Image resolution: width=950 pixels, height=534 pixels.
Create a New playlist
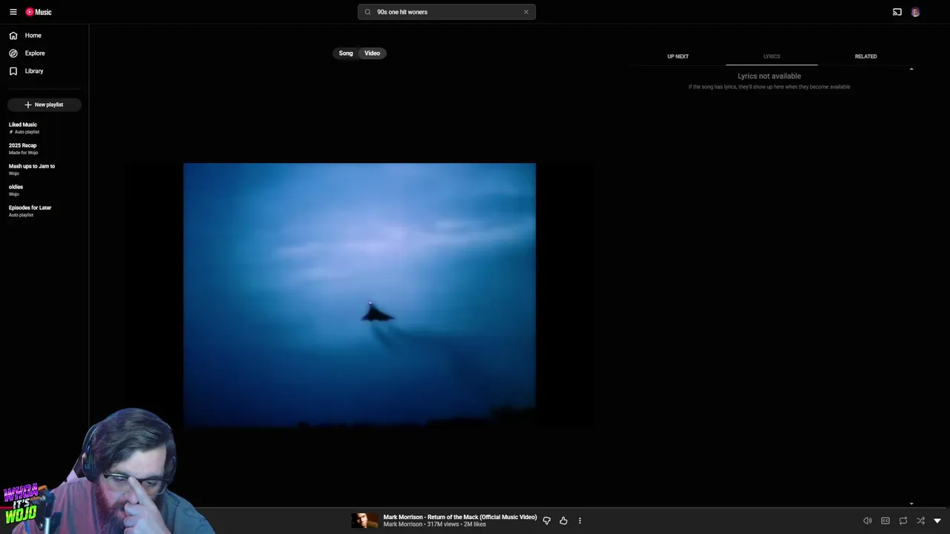pos(44,105)
